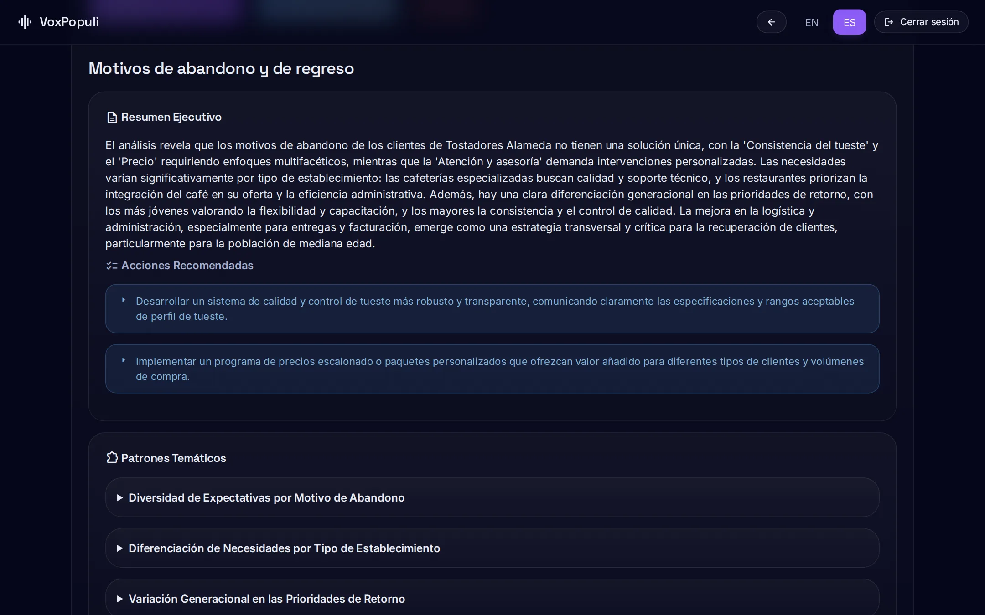
Task: Click the executive summary paragraph starting 'El análisis revela'
Action: pos(492,195)
